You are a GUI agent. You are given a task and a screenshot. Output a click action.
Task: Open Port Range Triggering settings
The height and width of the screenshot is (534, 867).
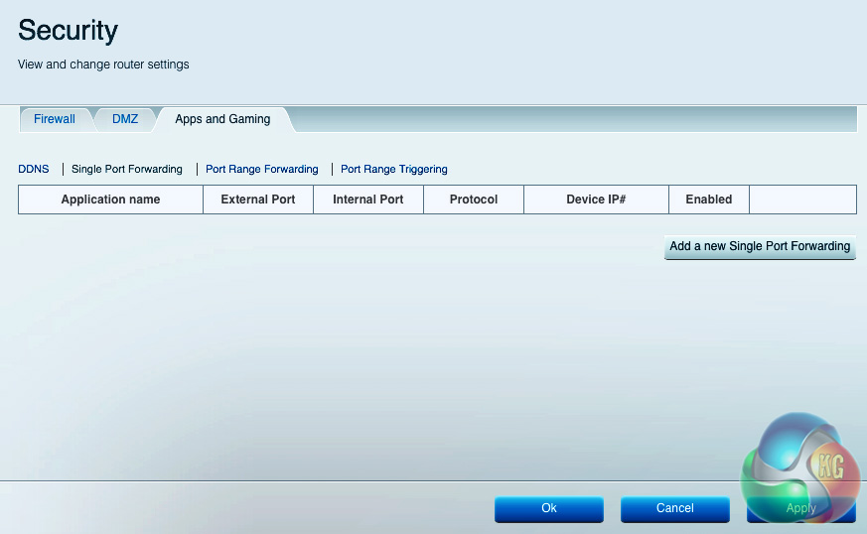[x=394, y=169]
